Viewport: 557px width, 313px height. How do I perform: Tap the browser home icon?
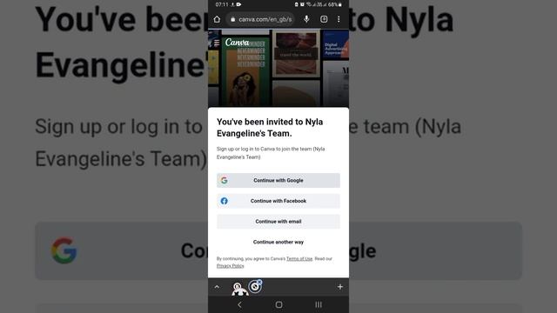tap(217, 19)
